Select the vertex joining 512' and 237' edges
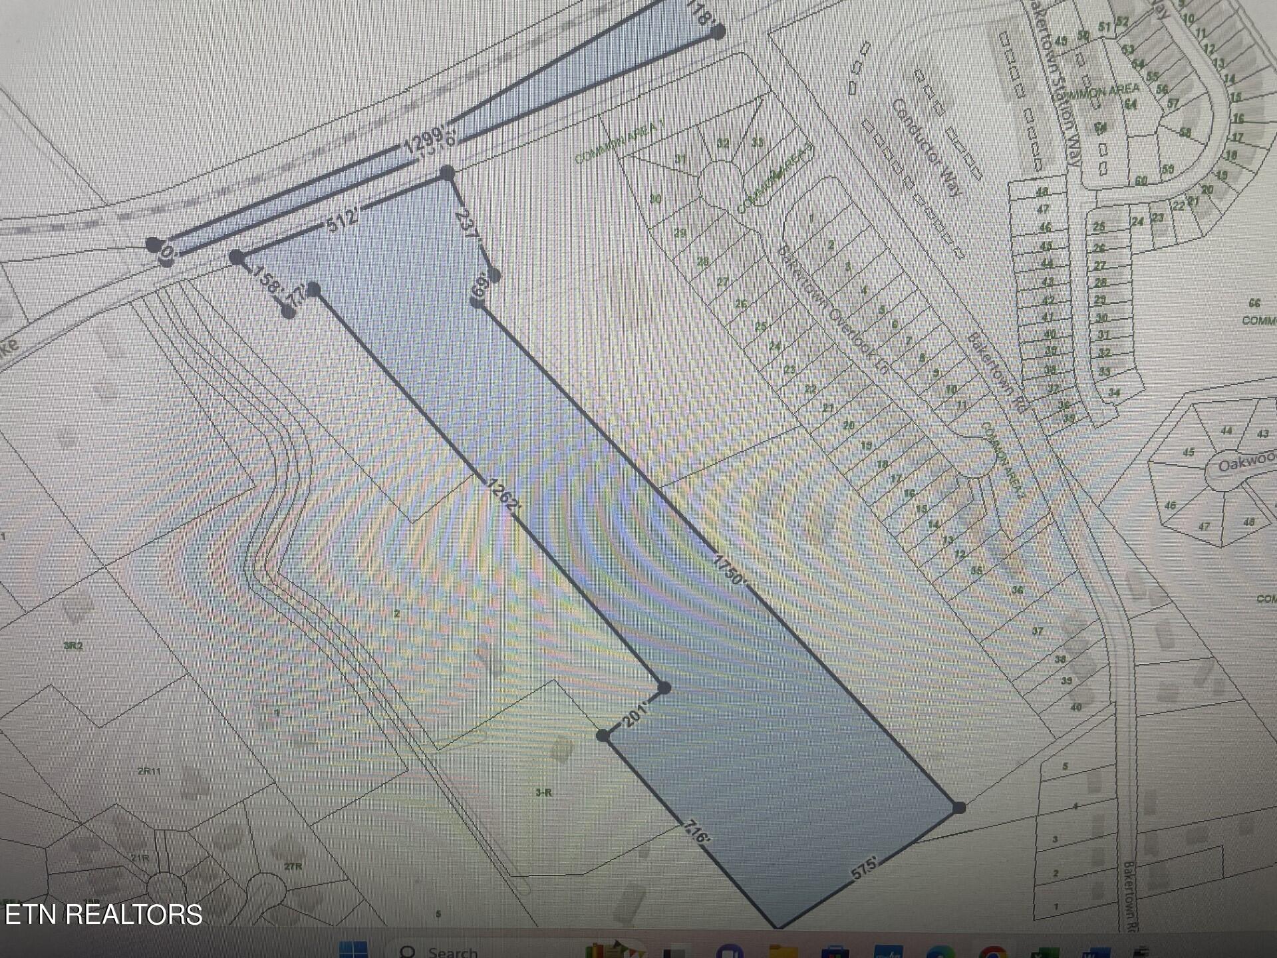This screenshot has height=958, width=1277. (447, 173)
